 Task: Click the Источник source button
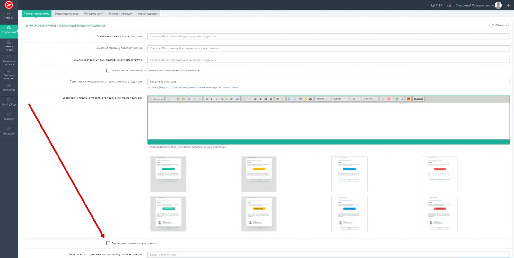click(157, 99)
